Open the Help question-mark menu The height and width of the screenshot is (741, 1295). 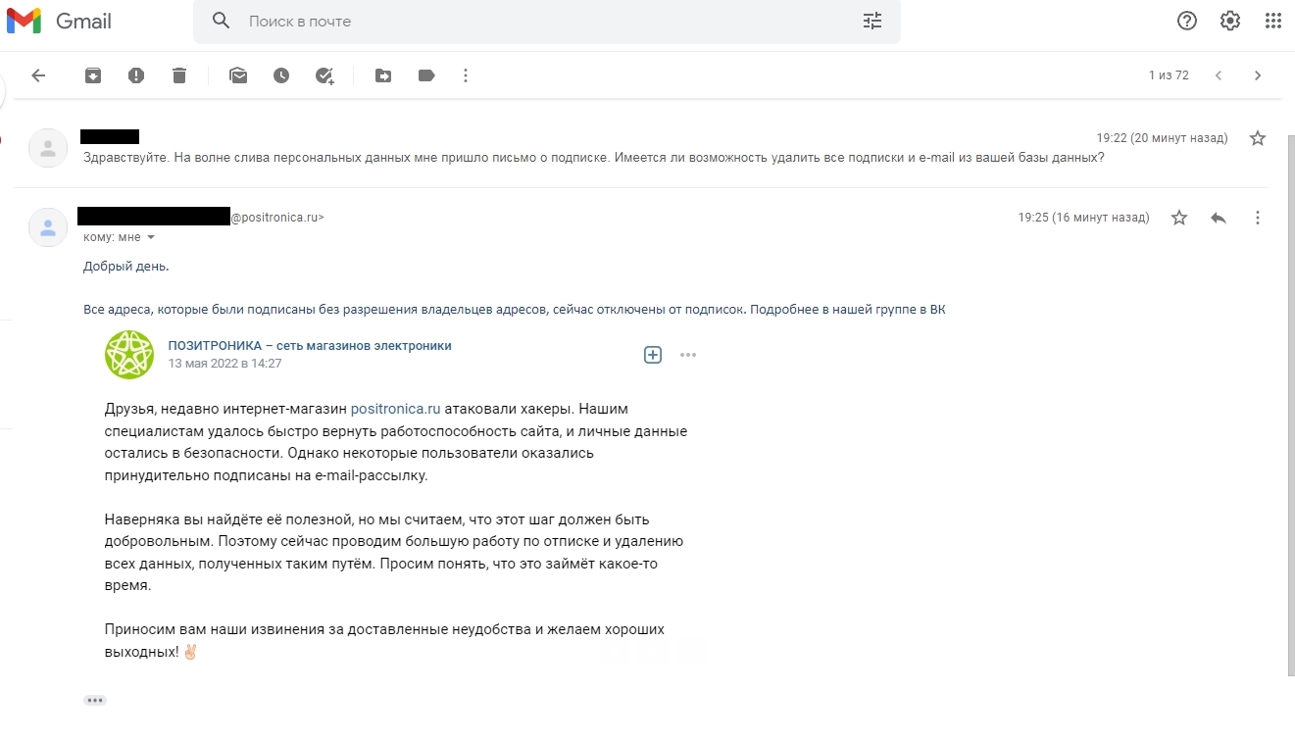1187,21
